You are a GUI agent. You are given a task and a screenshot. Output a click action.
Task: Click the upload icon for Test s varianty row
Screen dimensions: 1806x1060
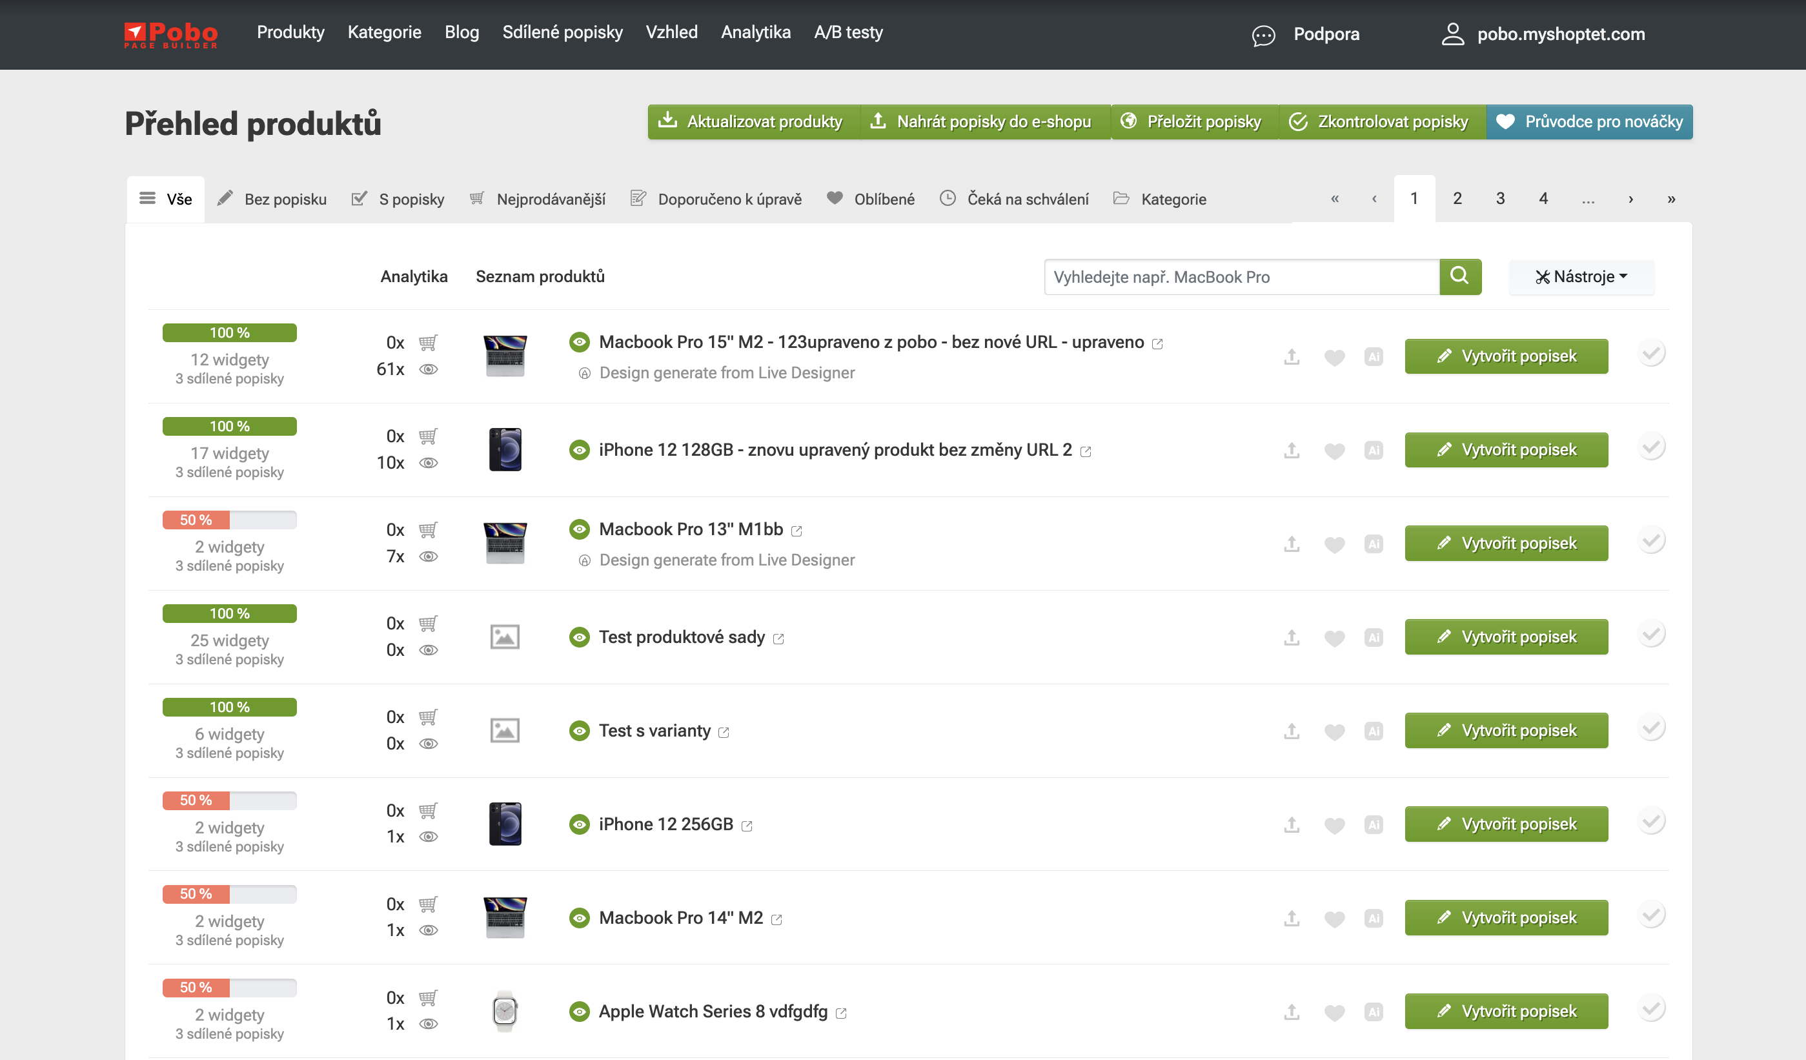click(1292, 731)
